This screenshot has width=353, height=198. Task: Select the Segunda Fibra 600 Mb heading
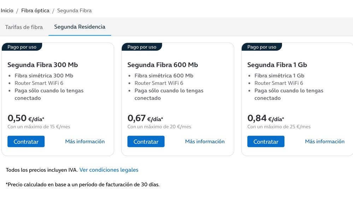(x=163, y=65)
